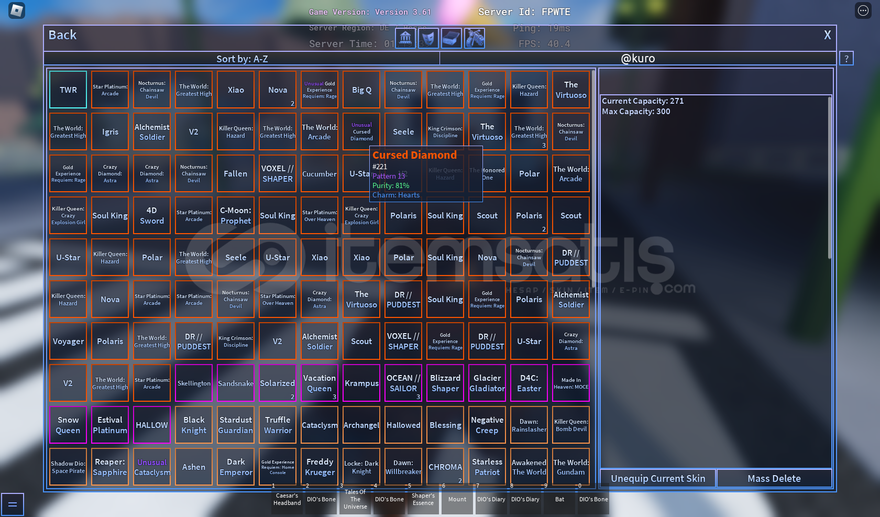Open the Bank storage icon
880x517 pixels.
[405, 38]
